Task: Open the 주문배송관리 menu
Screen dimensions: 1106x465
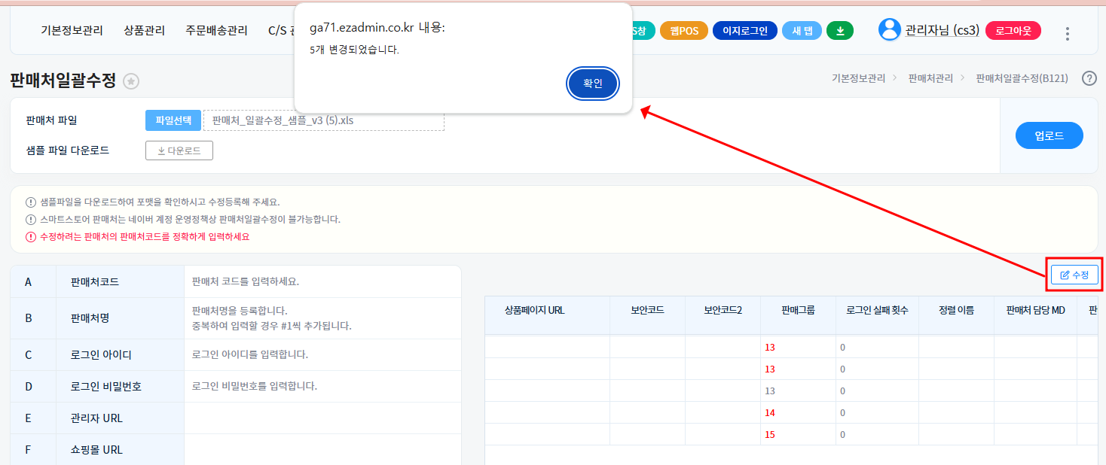Action: (x=216, y=31)
